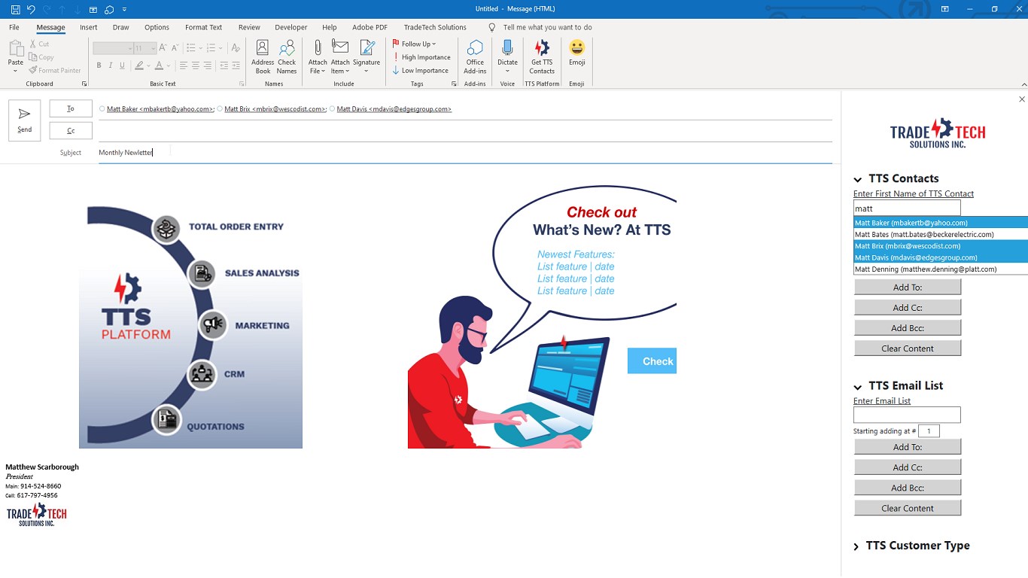The image size is (1028, 578).
Task: Select Matt Bates in contact list
Action: point(941,234)
